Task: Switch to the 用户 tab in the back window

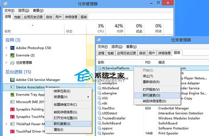Action: pyautogui.click(x=59, y=17)
